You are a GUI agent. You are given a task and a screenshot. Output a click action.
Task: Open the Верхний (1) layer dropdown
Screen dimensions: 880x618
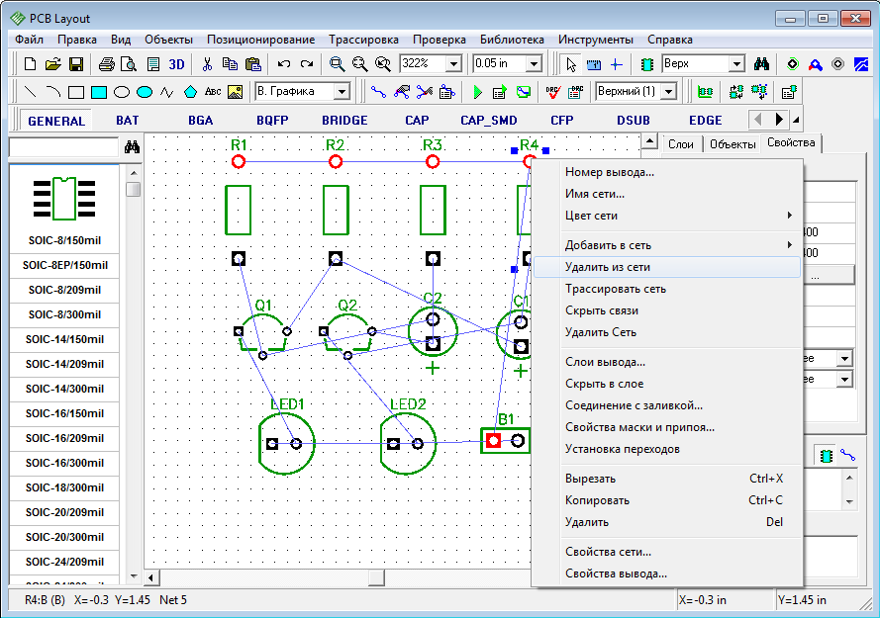click(x=668, y=91)
